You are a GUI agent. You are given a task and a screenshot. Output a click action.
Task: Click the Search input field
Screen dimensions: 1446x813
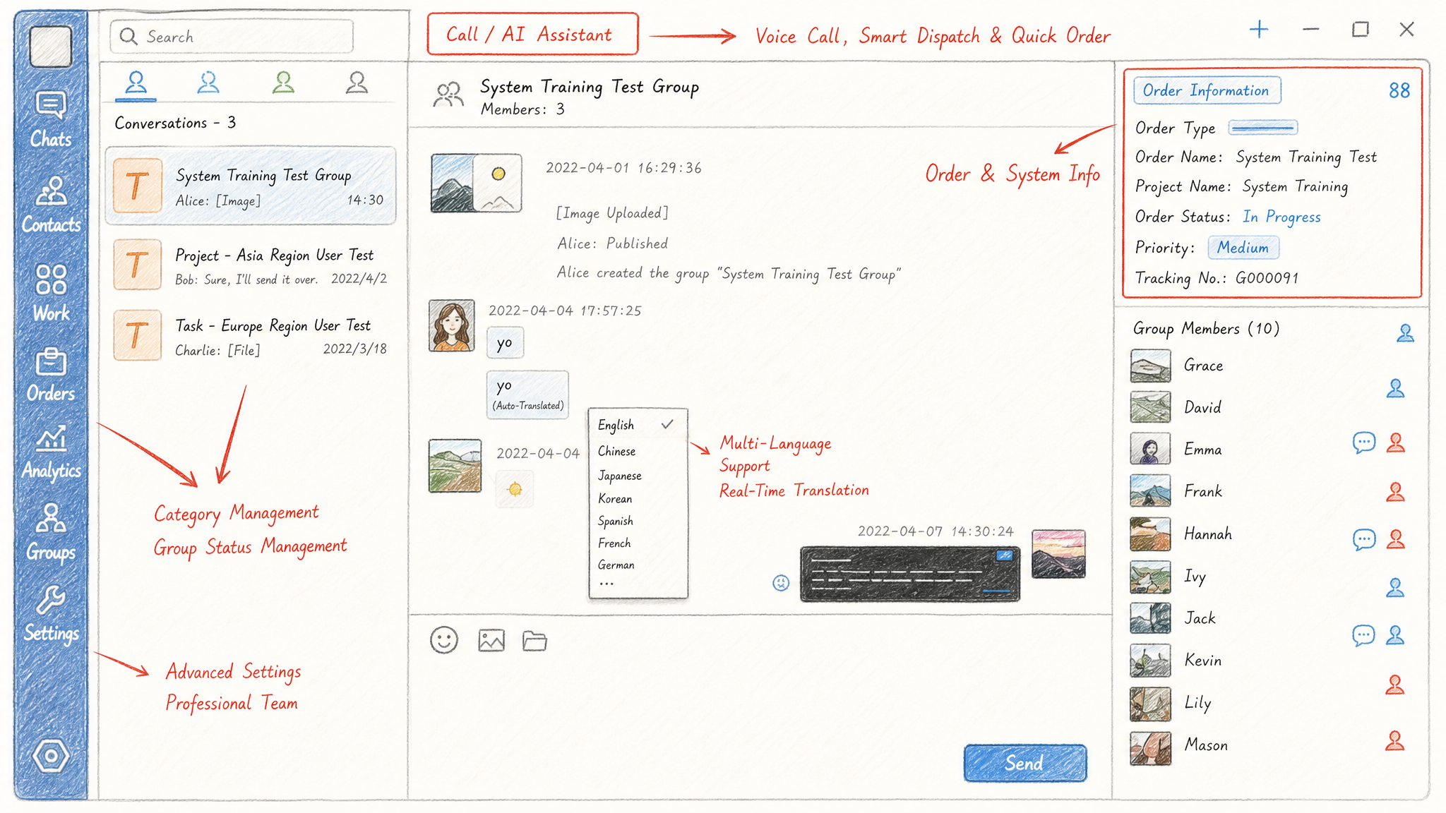(232, 36)
